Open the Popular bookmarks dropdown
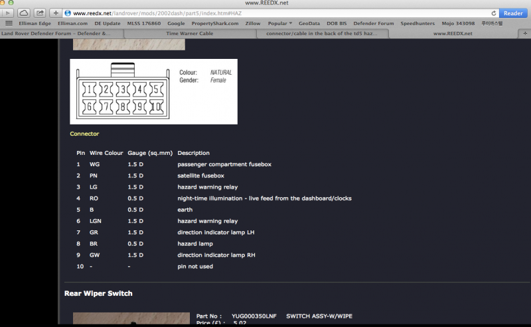The width and height of the screenshot is (531, 327). click(x=279, y=23)
